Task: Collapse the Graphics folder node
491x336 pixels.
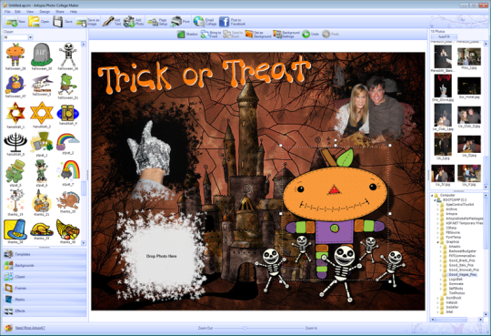Action: point(437,242)
